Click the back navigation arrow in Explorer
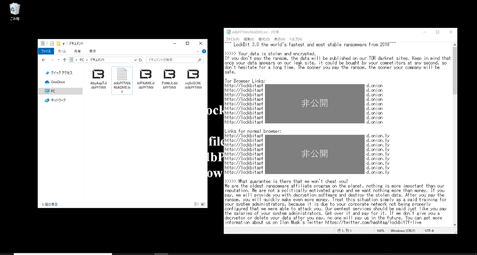 click(44, 60)
